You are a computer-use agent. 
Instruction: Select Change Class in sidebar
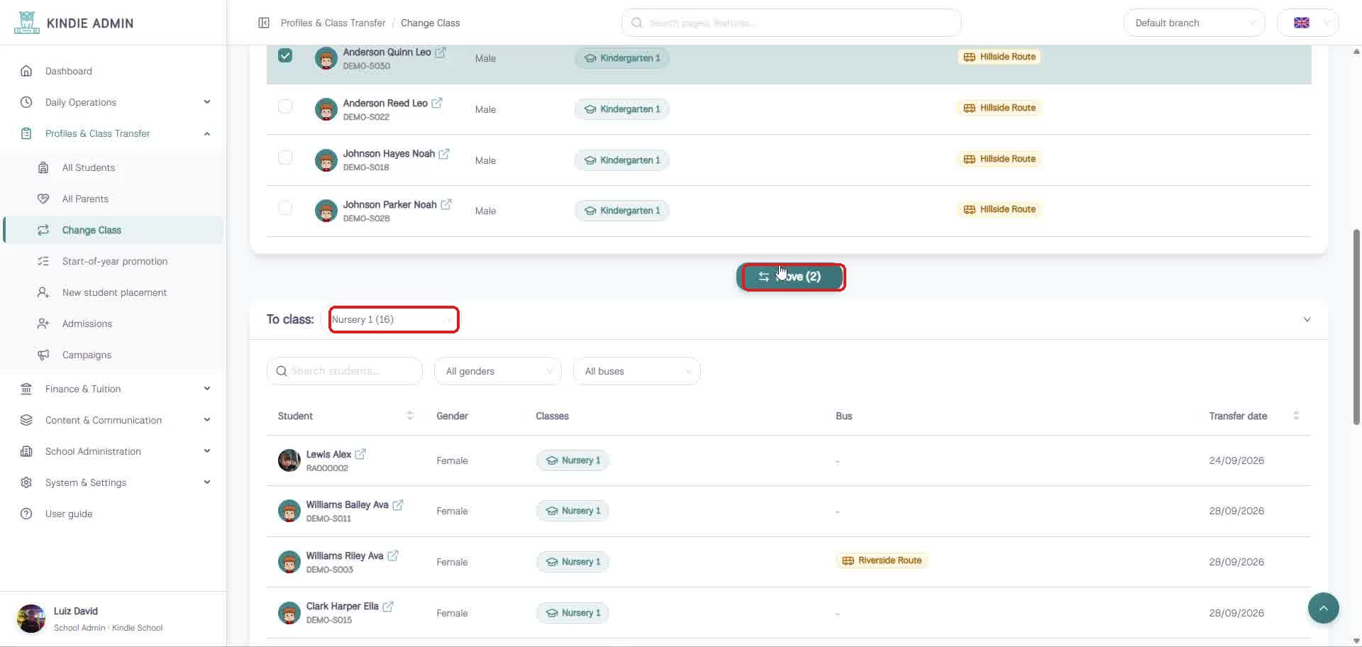coord(113,230)
